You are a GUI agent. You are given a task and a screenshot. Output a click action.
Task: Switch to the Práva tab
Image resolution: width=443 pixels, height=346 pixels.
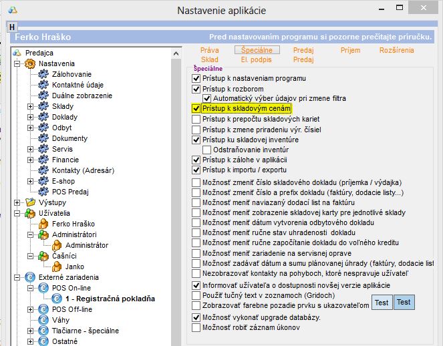tap(210, 50)
